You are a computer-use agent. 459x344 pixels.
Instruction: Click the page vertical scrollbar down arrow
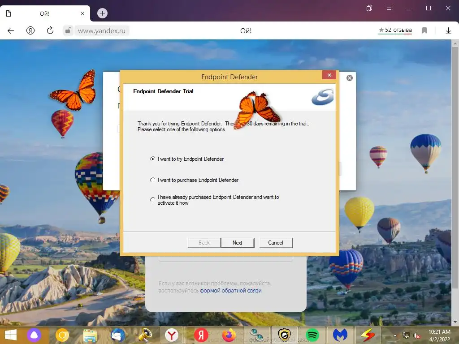coord(455,322)
